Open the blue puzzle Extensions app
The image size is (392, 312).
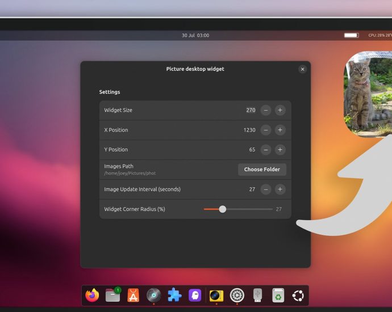click(x=174, y=296)
